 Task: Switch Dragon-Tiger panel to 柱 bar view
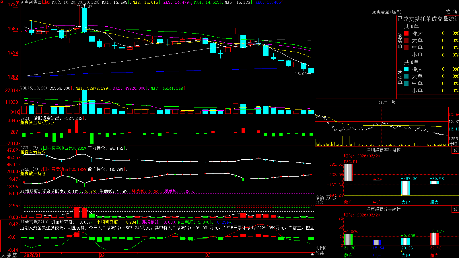[x=448, y=11]
